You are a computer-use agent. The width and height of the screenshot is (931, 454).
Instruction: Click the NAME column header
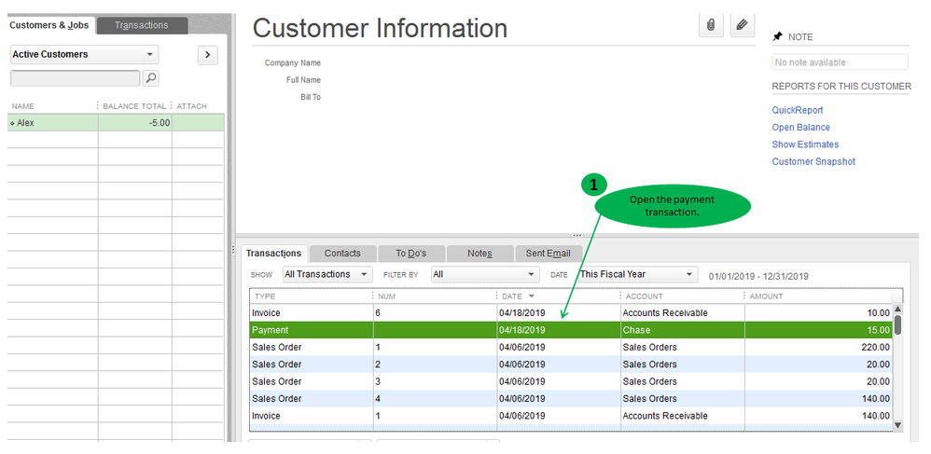coord(23,106)
